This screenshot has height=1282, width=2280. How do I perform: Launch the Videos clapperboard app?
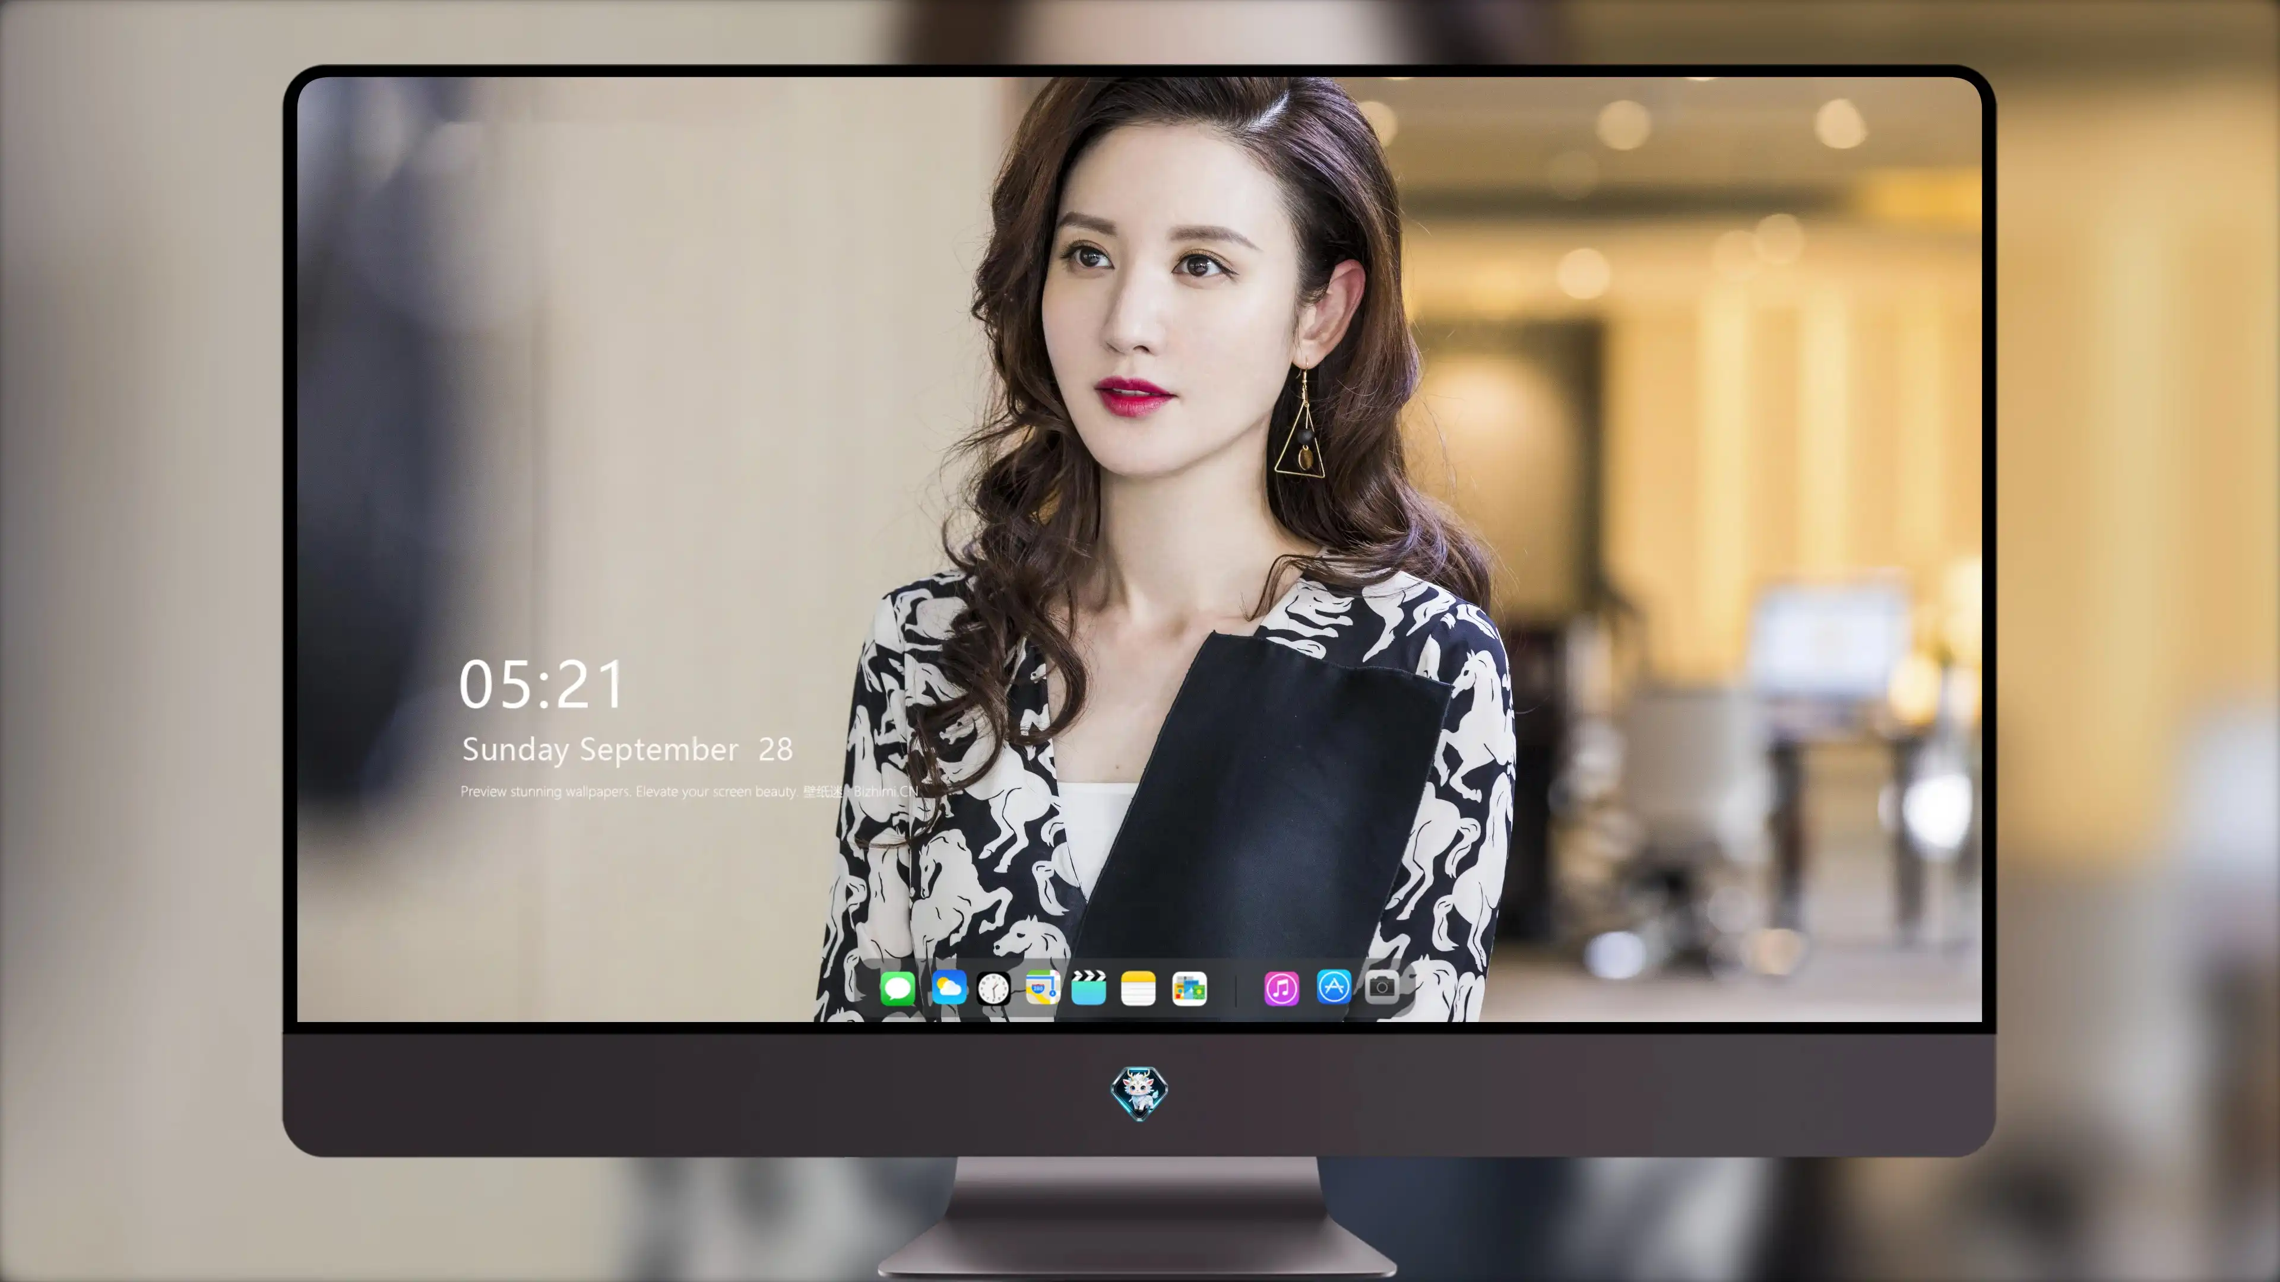coord(1089,988)
